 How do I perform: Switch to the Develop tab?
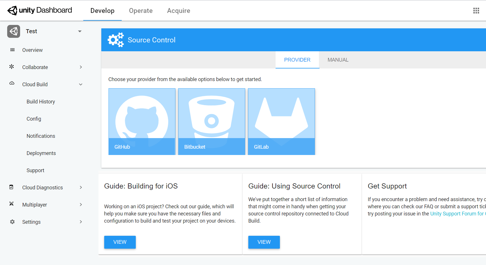coord(102,11)
